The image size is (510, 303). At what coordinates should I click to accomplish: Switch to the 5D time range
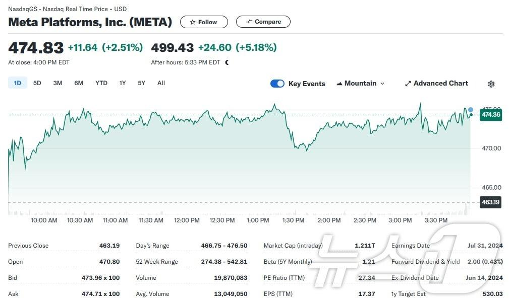[x=37, y=83]
